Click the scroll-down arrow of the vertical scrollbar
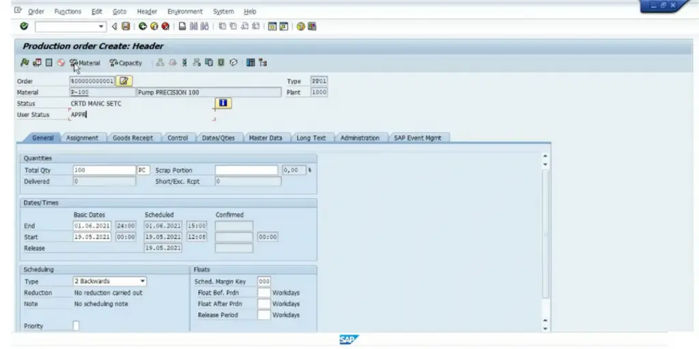Screen dimensions: 699x349 [x=545, y=327]
